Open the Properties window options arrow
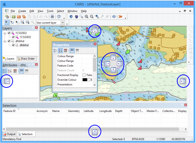 [91, 45]
